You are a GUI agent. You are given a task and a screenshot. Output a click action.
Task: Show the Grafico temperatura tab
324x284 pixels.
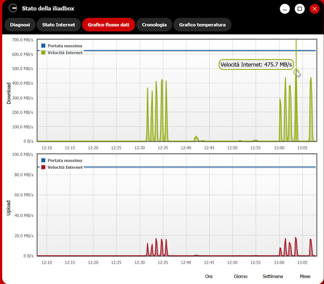202,25
